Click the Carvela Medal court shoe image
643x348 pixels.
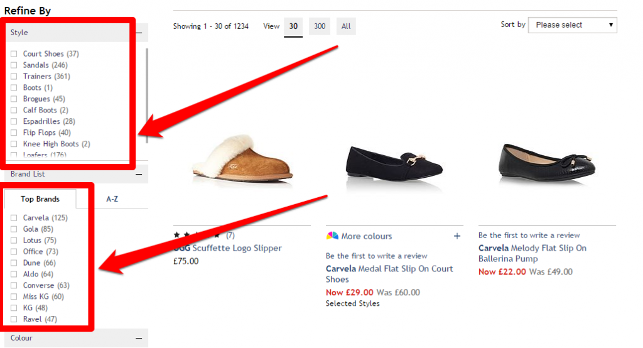pyautogui.click(x=394, y=160)
